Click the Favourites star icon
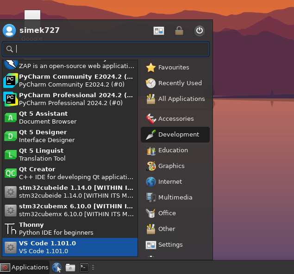 [151, 68]
